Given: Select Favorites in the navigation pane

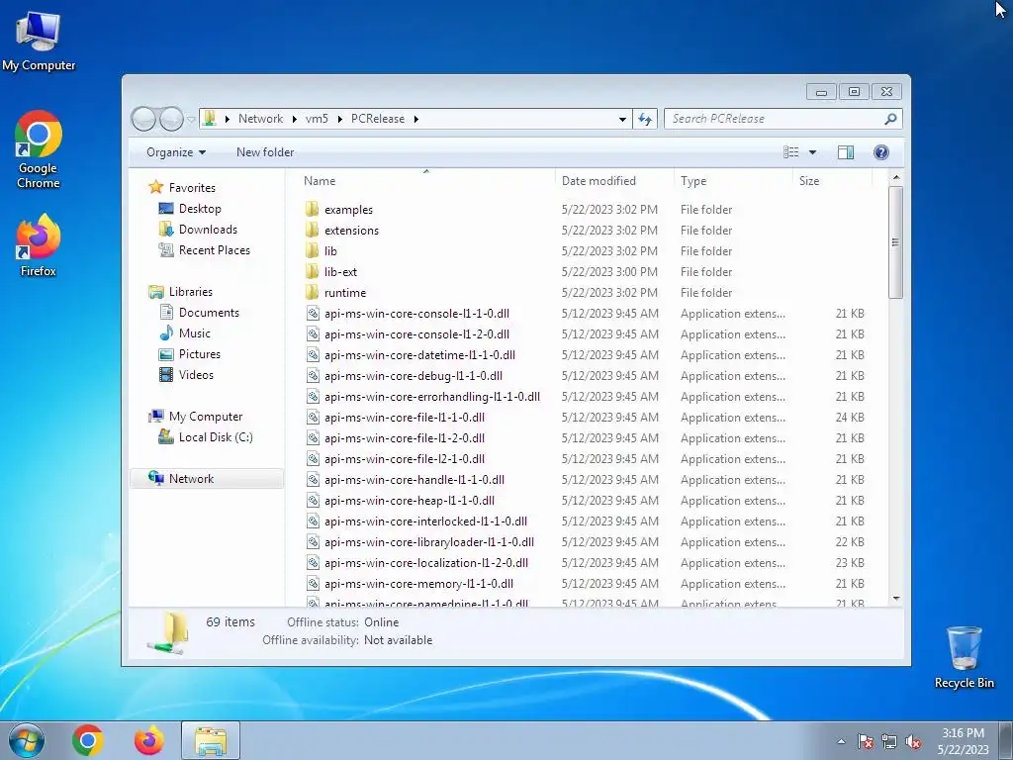Looking at the screenshot, I should point(182,187).
